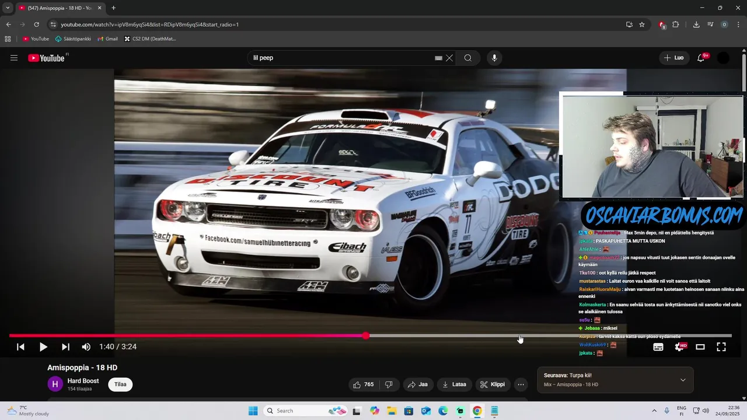The width and height of the screenshot is (747, 420).
Task: Click the Luo create button
Action: click(673, 58)
